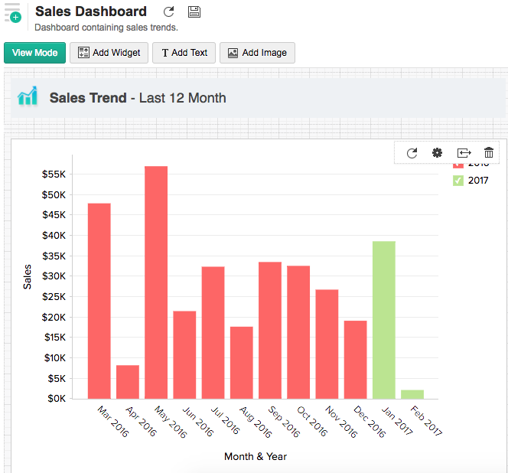Toggle the 2017 legend checkbox

tap(458, 181)
